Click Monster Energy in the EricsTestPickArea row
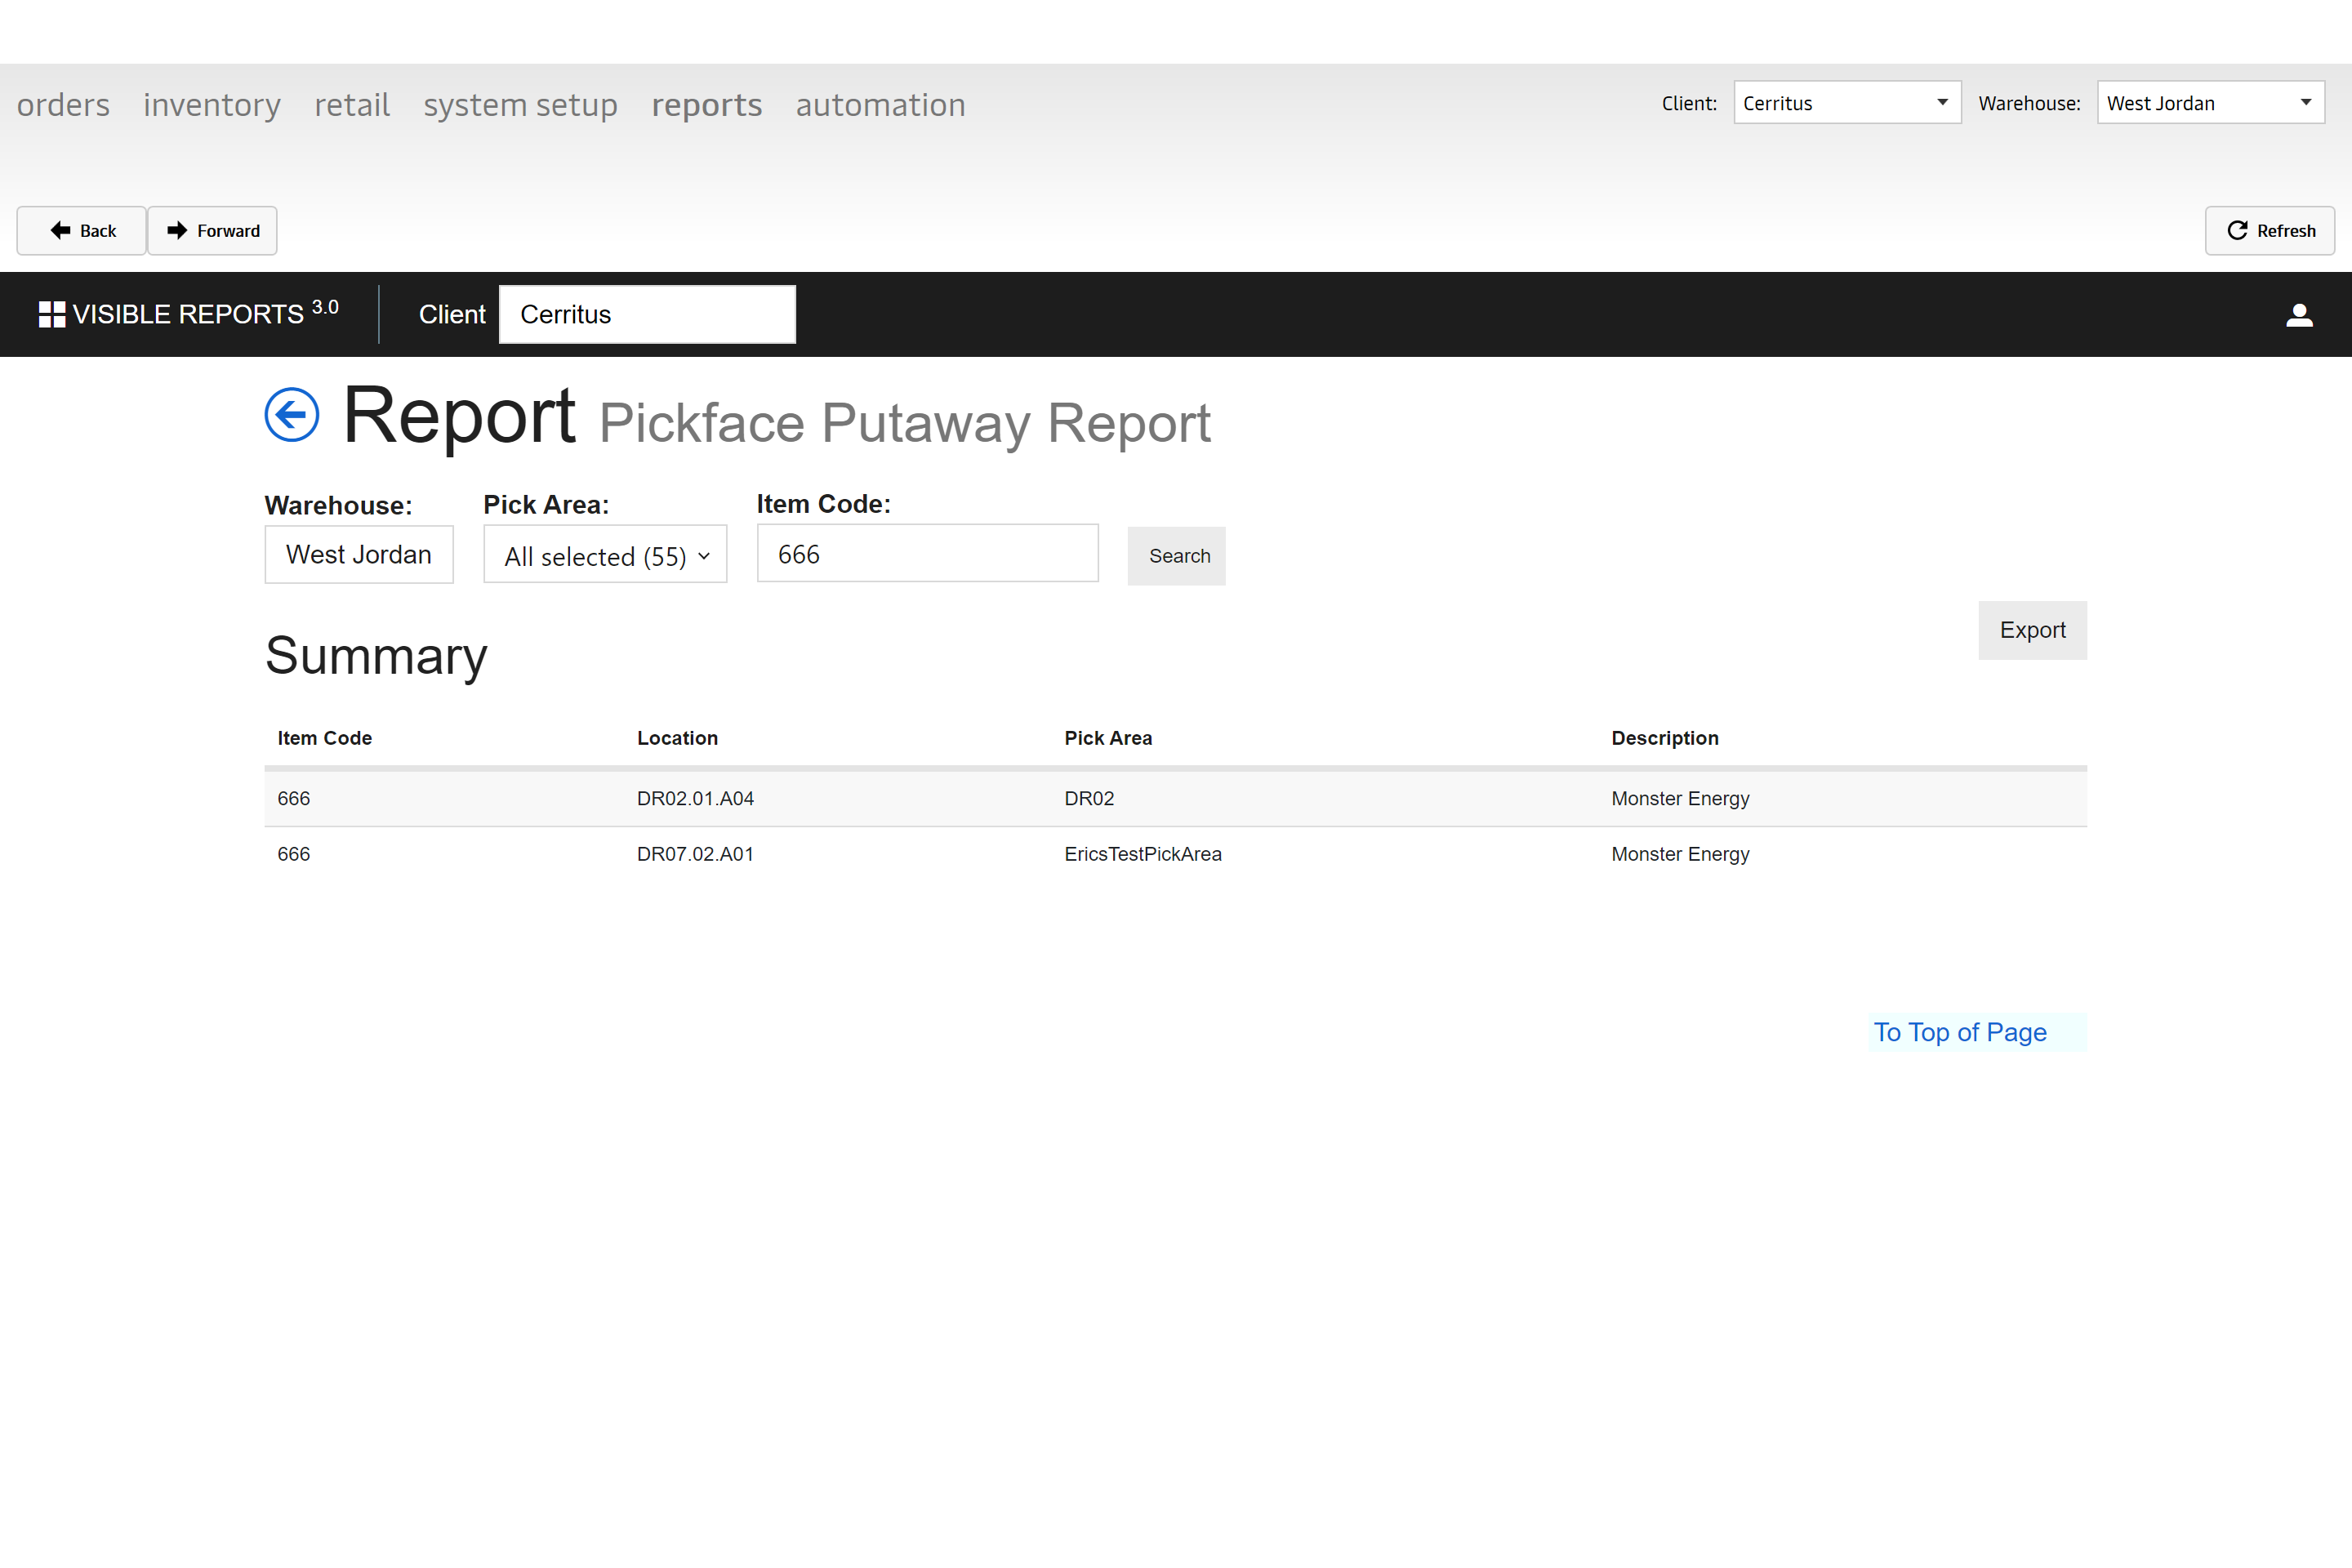Viewport: 2352px width, 1568px height. pos(1680,854)
